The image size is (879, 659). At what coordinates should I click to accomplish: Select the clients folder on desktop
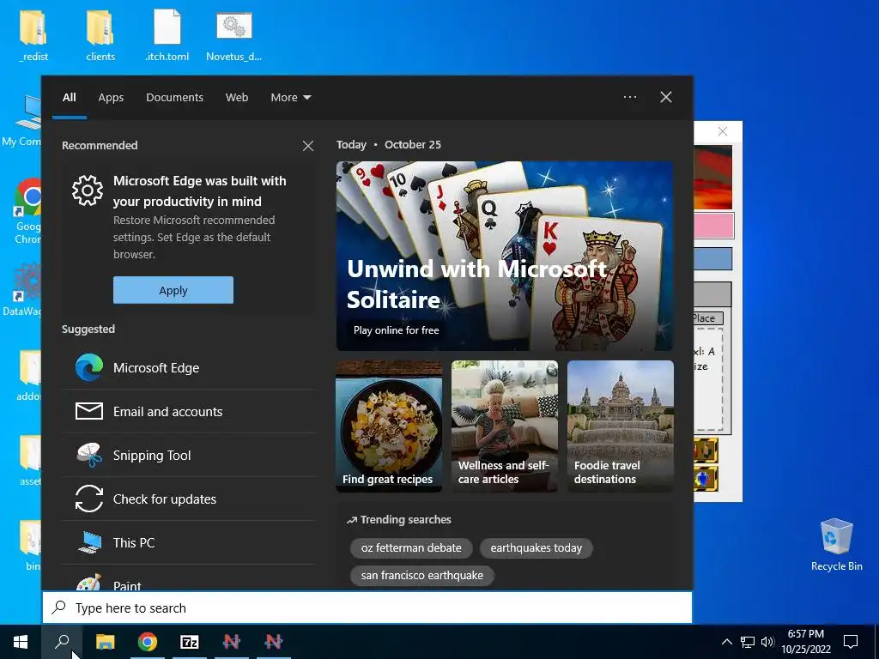100,34
